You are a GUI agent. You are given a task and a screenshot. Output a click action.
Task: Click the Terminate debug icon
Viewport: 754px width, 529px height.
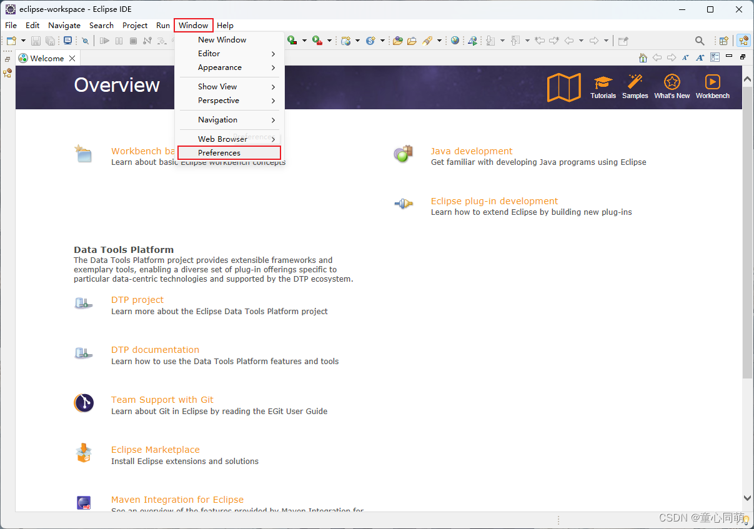133,41
